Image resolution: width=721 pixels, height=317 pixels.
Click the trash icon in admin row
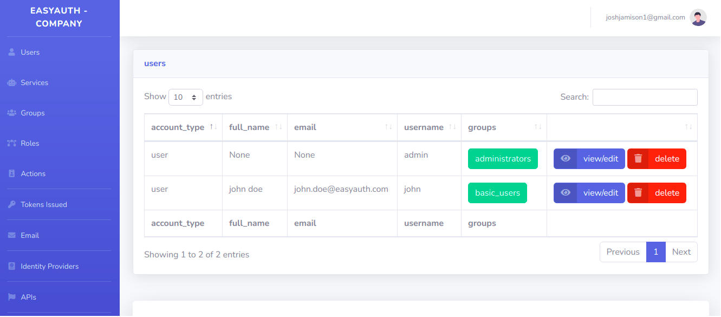[x=638, y=159]
